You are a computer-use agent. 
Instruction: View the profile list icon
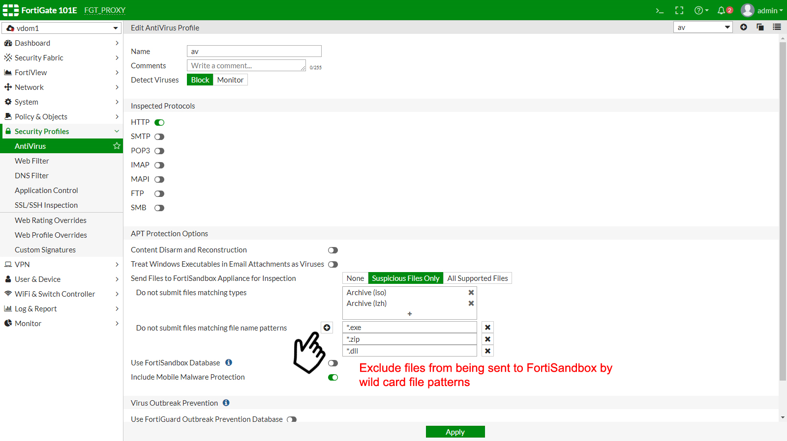coord(777,27)
